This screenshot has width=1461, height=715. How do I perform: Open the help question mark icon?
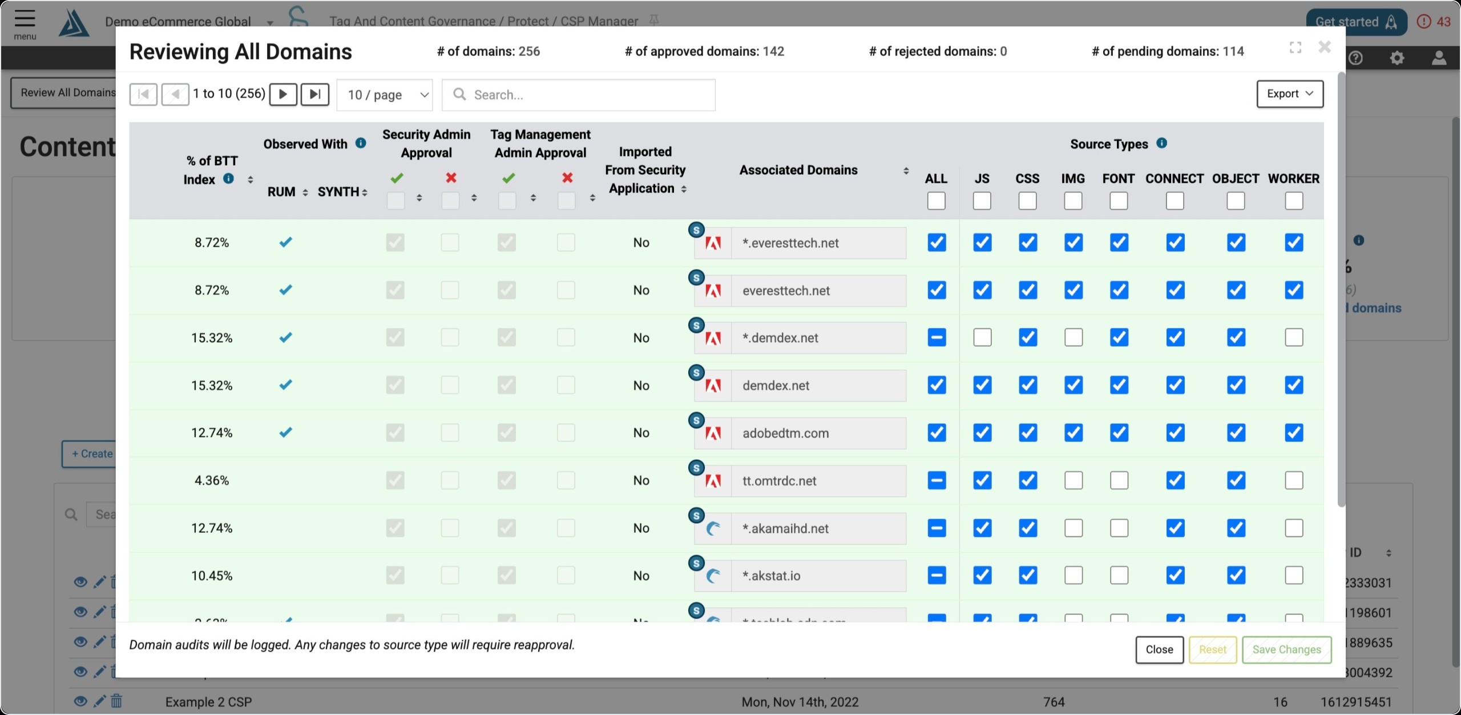click(x=1356, y=58)
